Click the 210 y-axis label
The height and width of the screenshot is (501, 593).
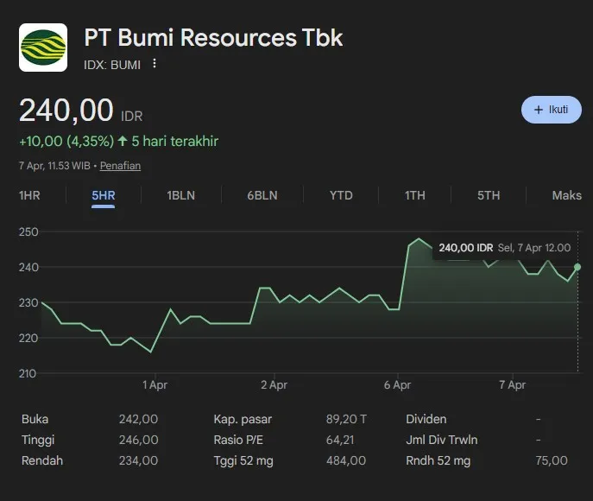(28, 374)
